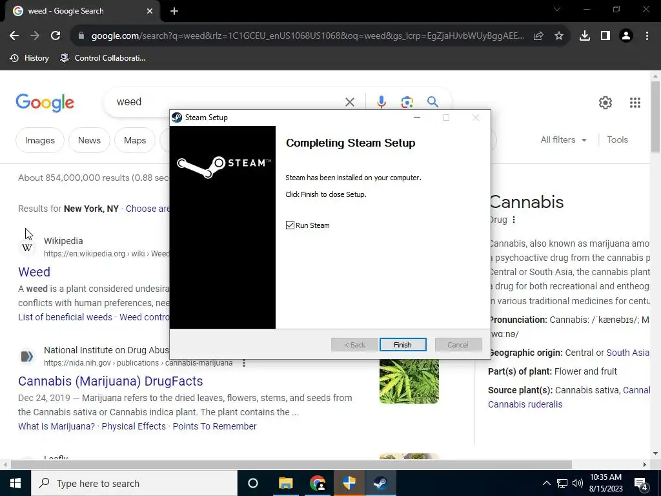Screen dimensions: 661x496
Task: Search by image with Lens icon
Action: 407,102
